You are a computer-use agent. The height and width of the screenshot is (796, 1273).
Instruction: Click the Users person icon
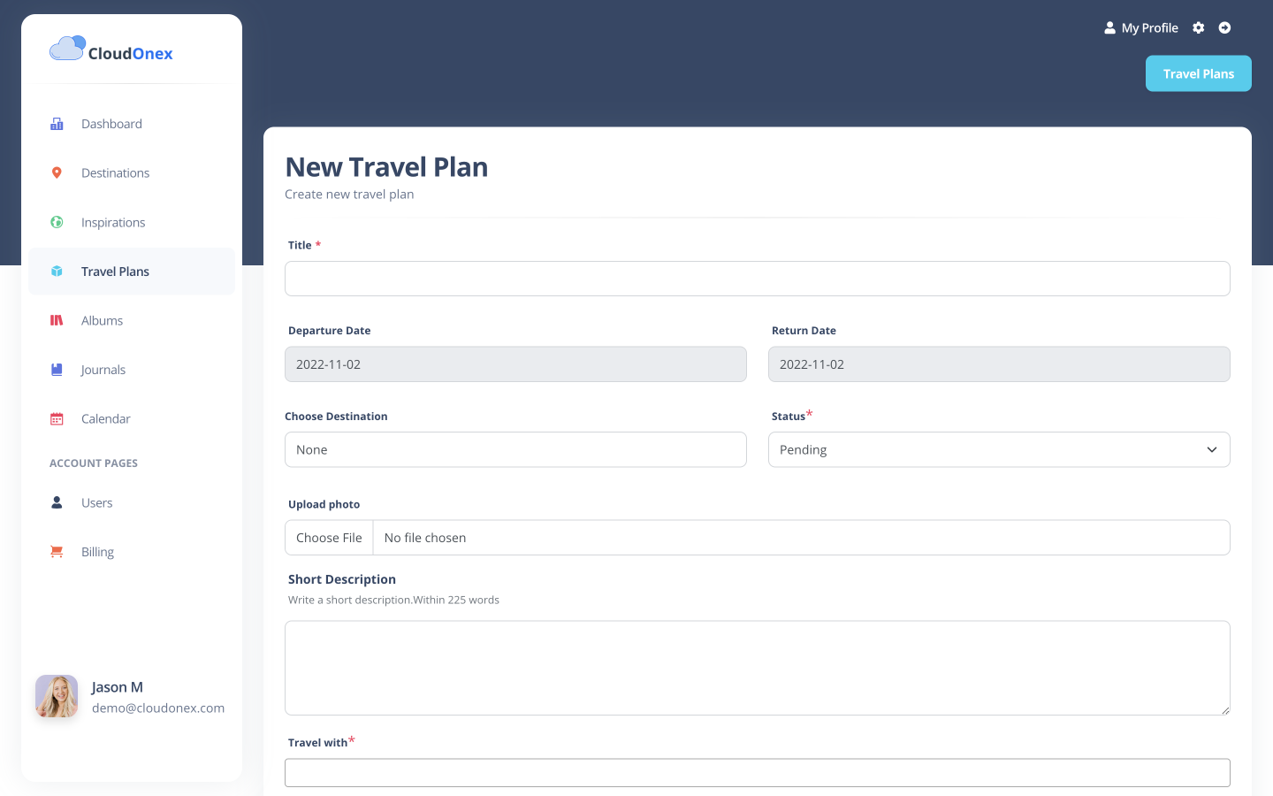[56, 502]
